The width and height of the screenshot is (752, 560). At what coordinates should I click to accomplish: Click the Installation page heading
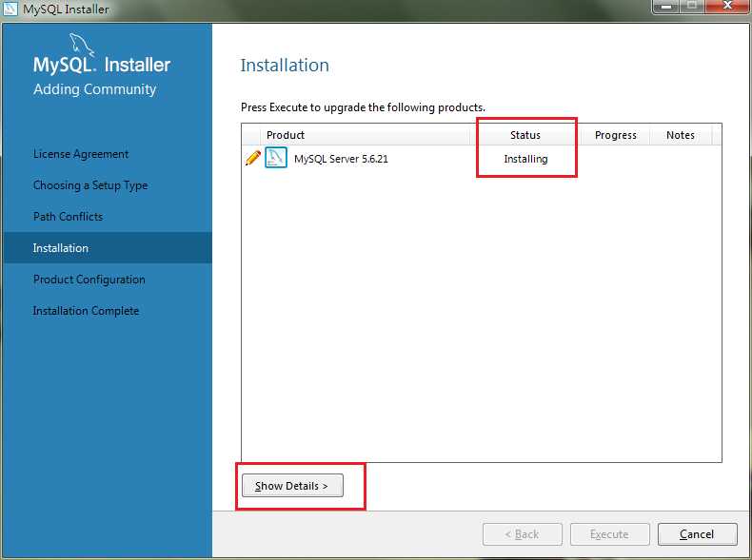[285, 66]
